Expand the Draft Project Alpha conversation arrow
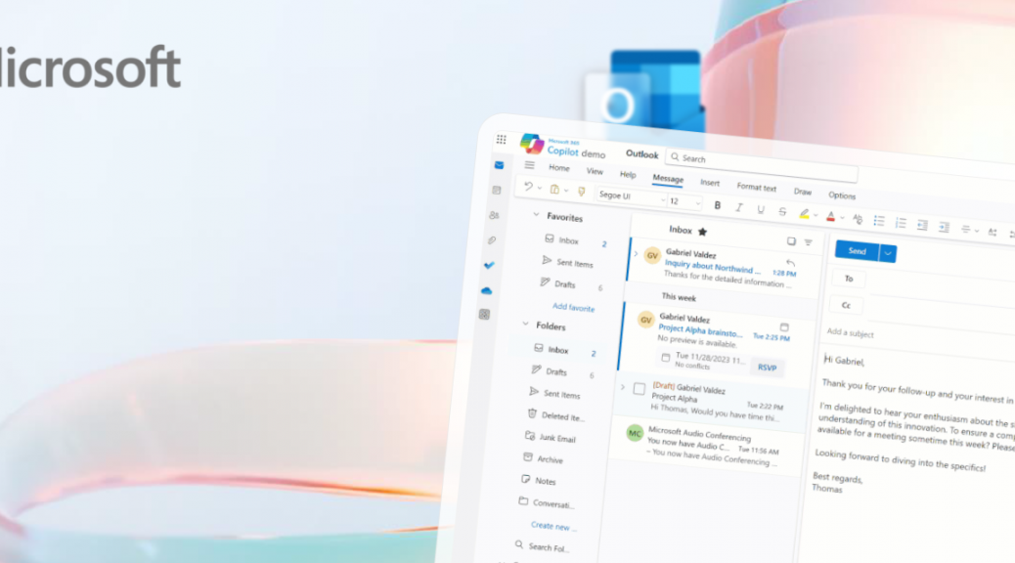The image size is (1015, 563). (623, 387)
